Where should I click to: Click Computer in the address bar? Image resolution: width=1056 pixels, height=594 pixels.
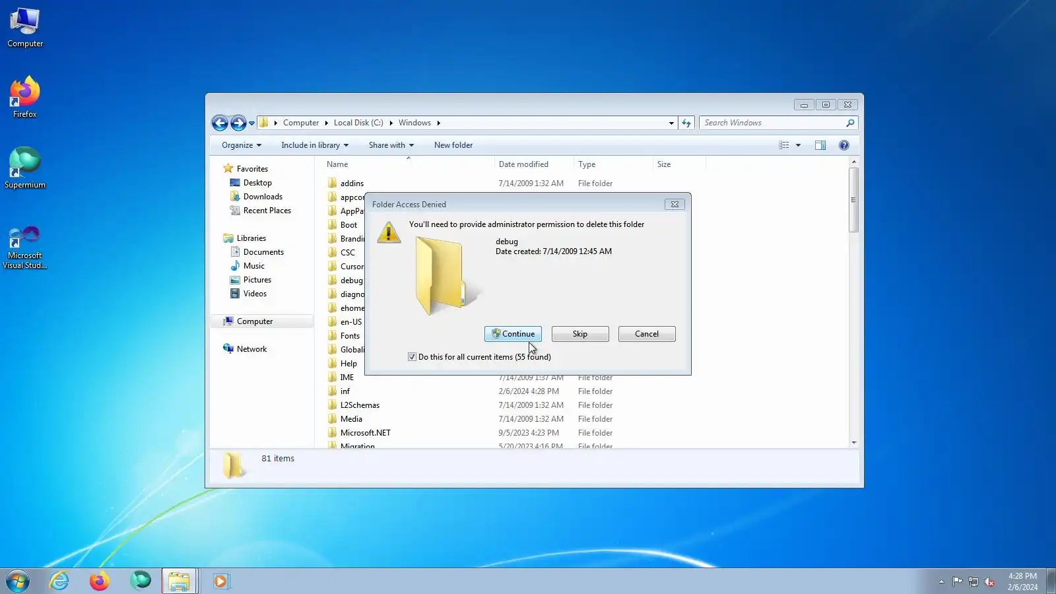point(301,123)
